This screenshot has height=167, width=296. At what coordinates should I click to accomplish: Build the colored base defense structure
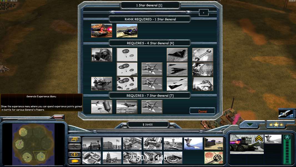point(214,144)
